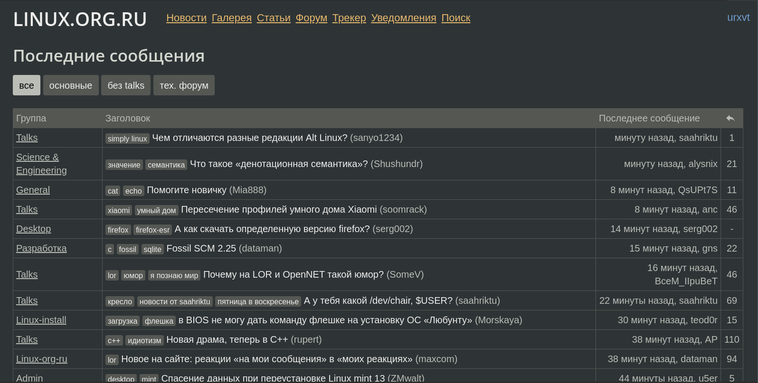Click the "xiaomi" tag
This screenshot has height=383, width=758.
click(x=119, y=210)
